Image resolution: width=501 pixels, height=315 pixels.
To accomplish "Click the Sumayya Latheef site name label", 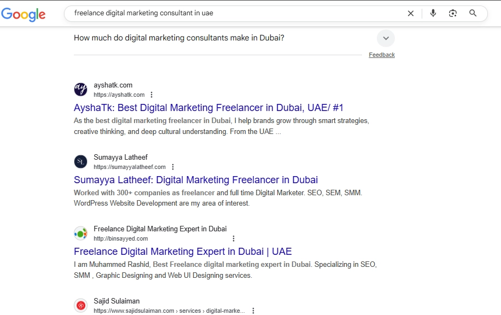I will (x=120, y=157).
